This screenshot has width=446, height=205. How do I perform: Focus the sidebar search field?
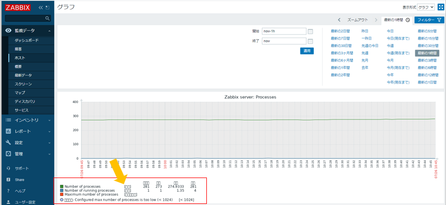[28, 18]
